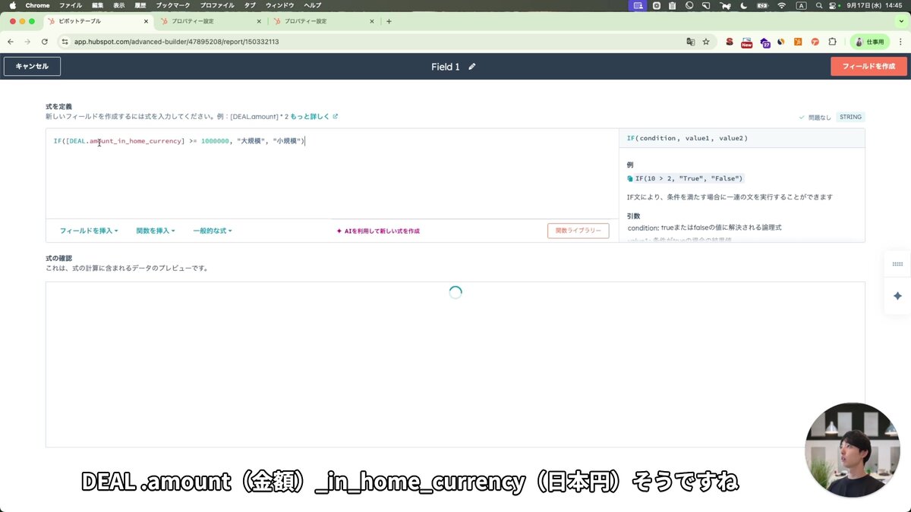Expand the 関数を挿入 dropdown
911x512 pixels.
[156, 230]
